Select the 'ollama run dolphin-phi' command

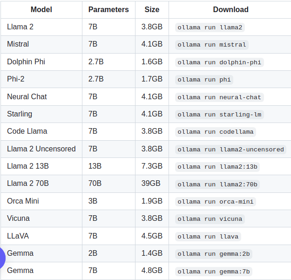[x=219, y=62]
